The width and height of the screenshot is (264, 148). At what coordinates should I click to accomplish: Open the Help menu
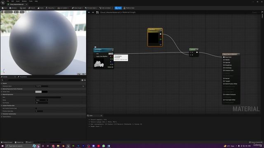point(36,1)
